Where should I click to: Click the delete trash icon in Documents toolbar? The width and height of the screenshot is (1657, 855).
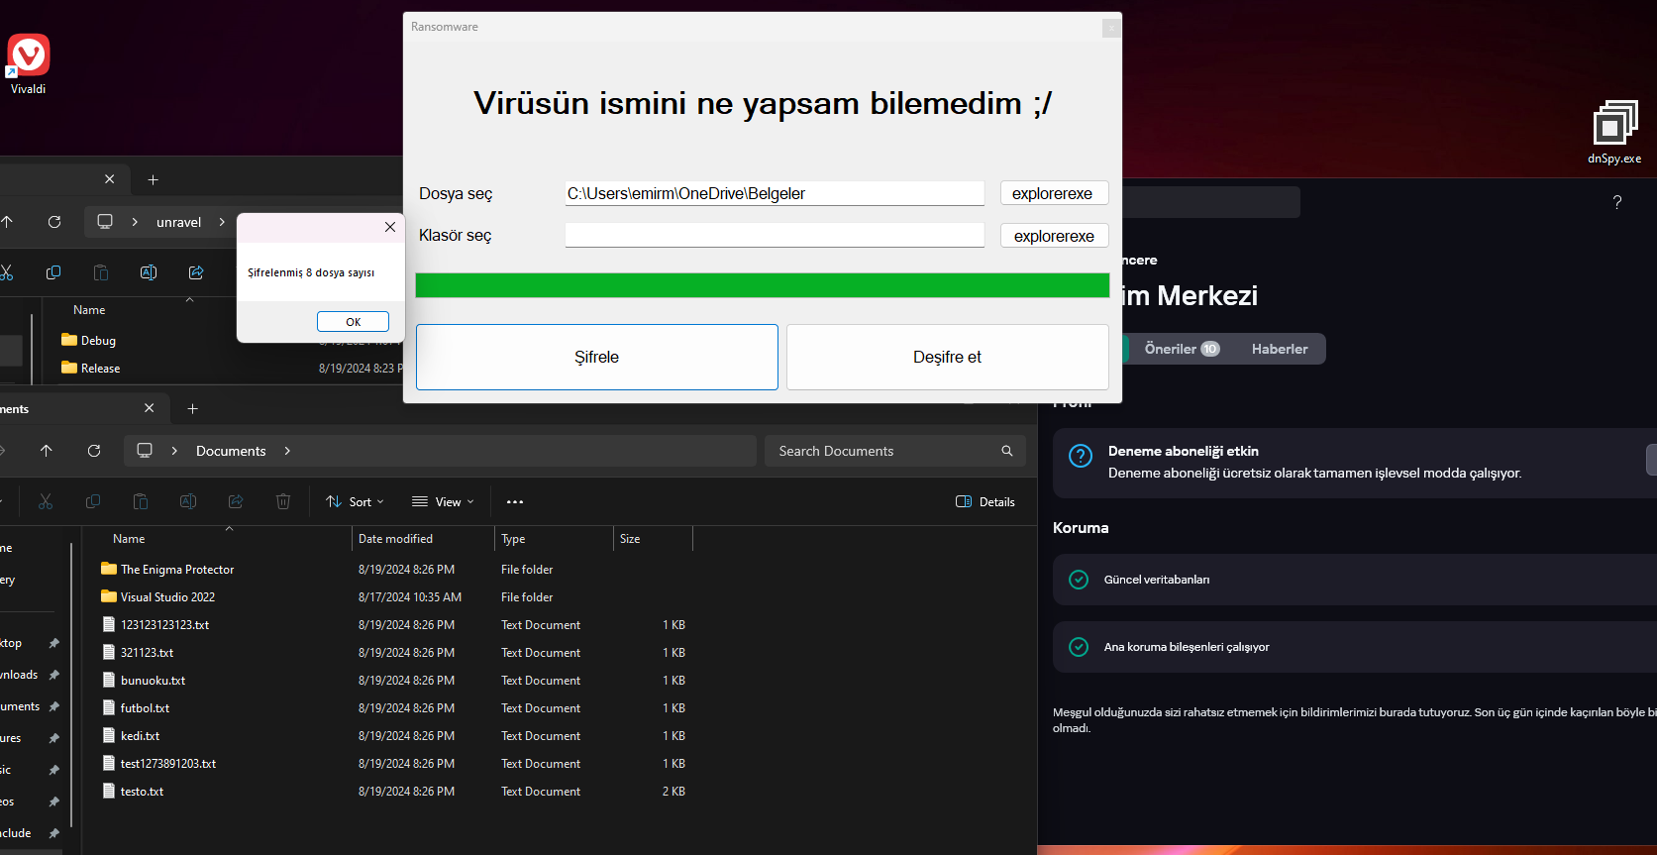[283, 502]
